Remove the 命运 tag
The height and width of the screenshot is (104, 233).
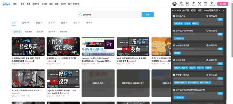click(x=194, y=68)
